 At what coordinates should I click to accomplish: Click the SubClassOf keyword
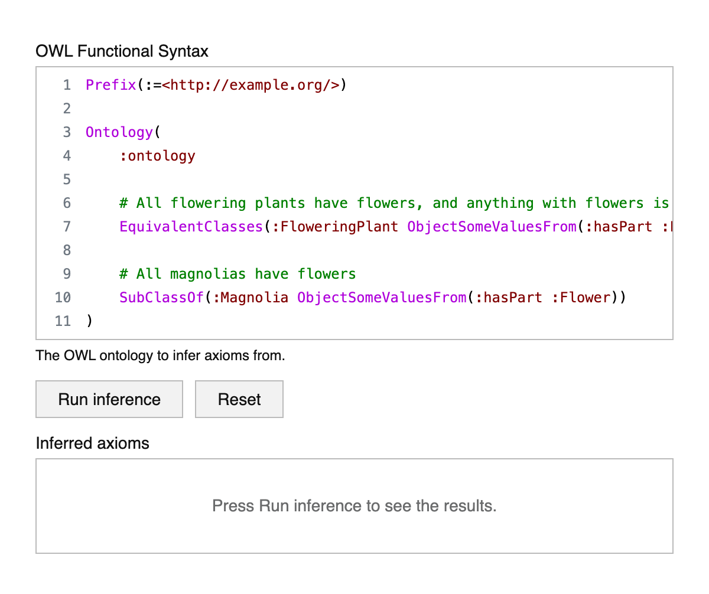tap(162, 298)
